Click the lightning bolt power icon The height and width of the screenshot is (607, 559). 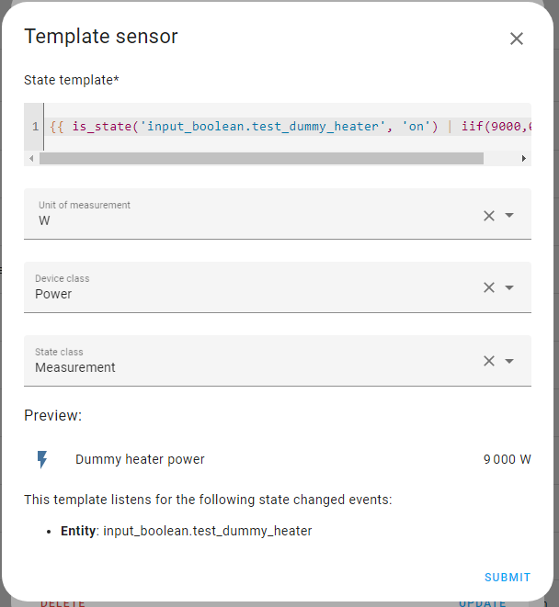coord(41,459)
